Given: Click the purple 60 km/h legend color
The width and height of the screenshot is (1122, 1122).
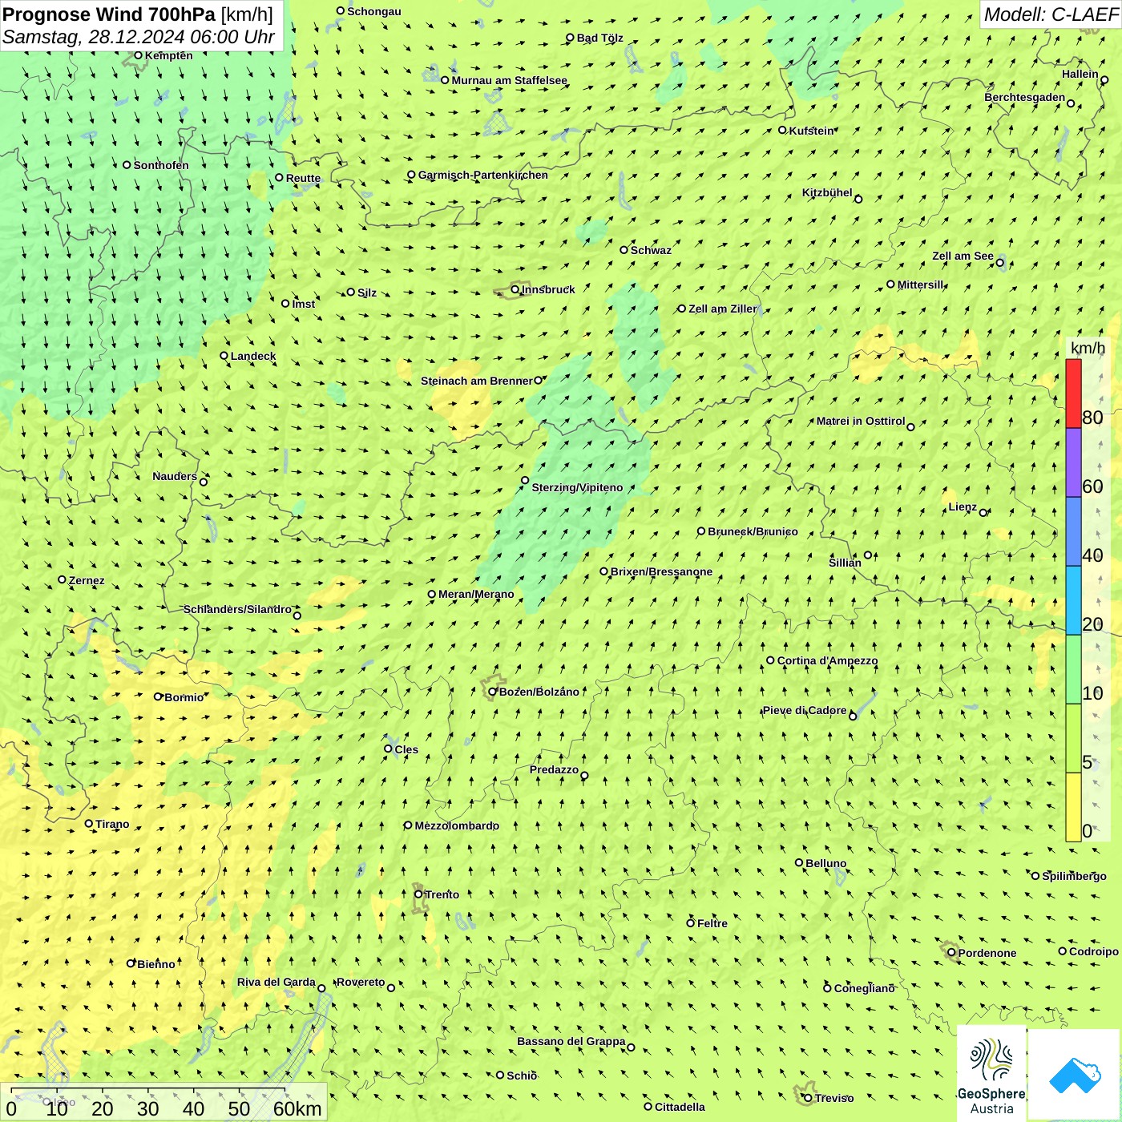Looking at the screenshot, I should (1073, 463).
